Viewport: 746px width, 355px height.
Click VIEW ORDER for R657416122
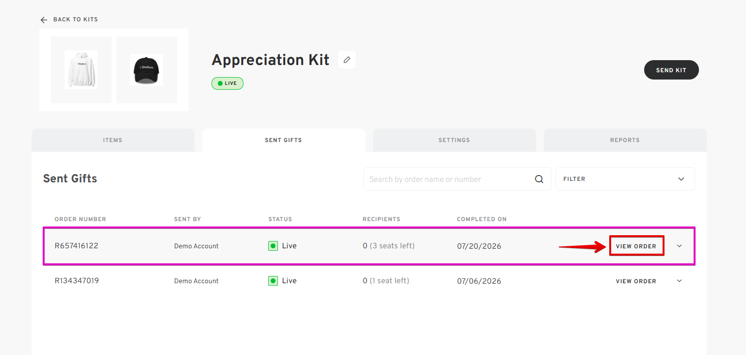tap(636, 246)
